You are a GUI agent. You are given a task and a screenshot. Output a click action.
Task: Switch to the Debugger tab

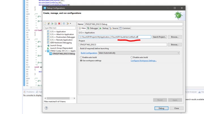click(x=93, y=28)
